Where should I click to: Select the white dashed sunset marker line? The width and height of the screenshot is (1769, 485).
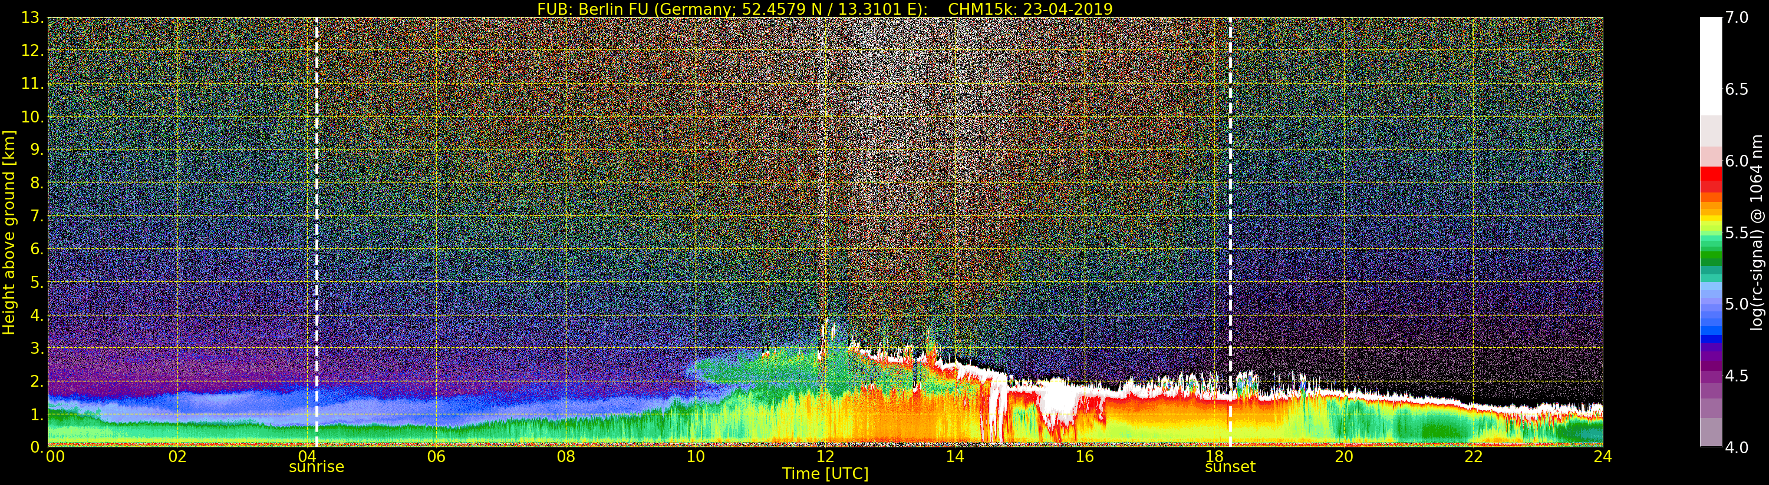click(x=1230, y=232)
